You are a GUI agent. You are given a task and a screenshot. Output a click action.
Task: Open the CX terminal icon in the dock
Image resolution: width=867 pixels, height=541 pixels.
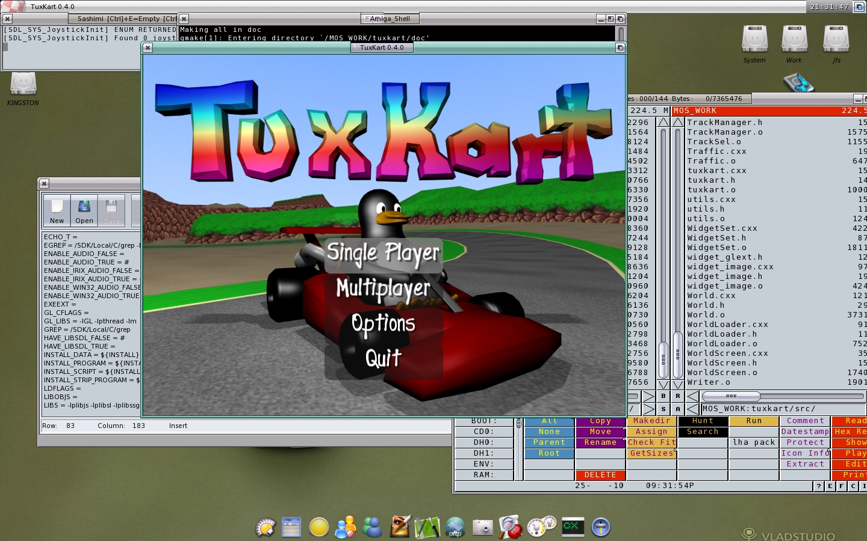point(573,526)
